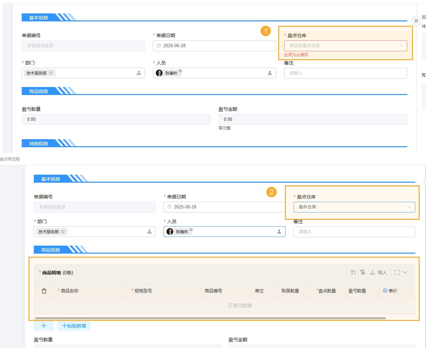Collapse the right panel with double-chevron button
Screen dimensions: 426x348
[416, 21]
